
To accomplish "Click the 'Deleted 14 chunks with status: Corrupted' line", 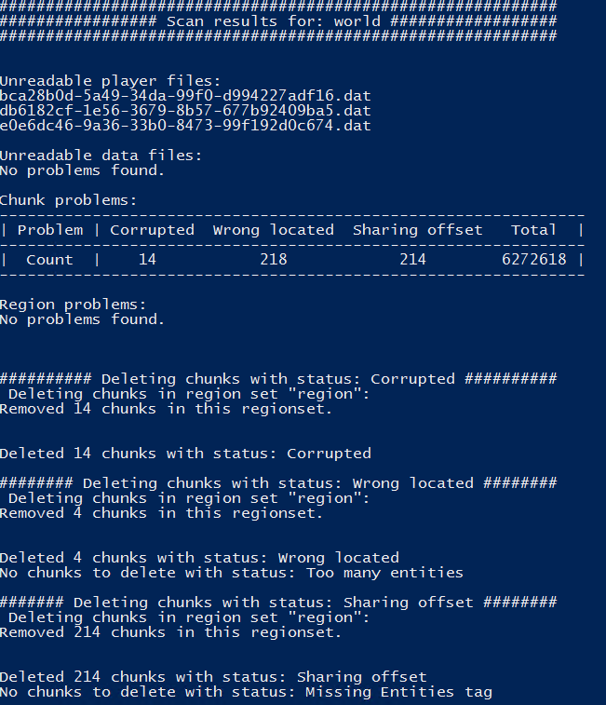I will click(x=185, y=454).
